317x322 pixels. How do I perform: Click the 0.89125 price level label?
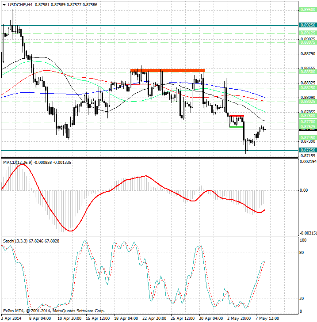pyautogui.click(x=308, y=33)
